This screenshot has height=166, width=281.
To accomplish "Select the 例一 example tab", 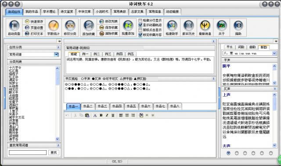I will coord(85,54).
